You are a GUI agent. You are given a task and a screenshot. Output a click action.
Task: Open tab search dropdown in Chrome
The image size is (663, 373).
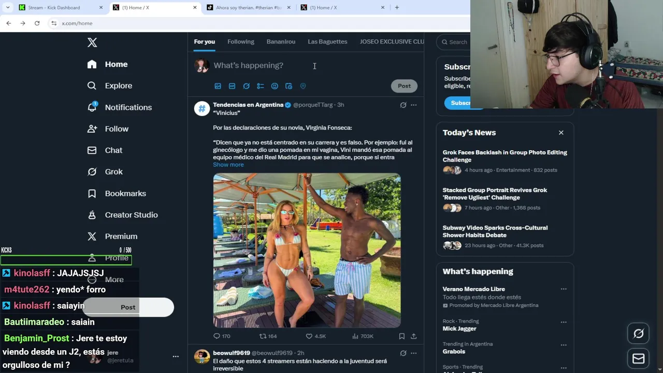pos(8,7)
